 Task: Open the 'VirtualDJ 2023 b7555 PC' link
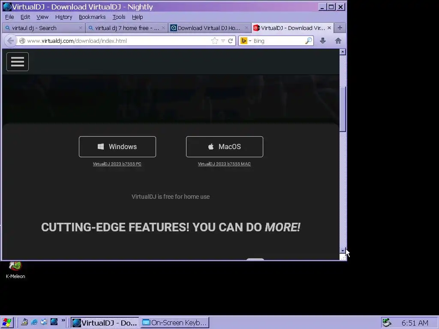pos(117,164)
